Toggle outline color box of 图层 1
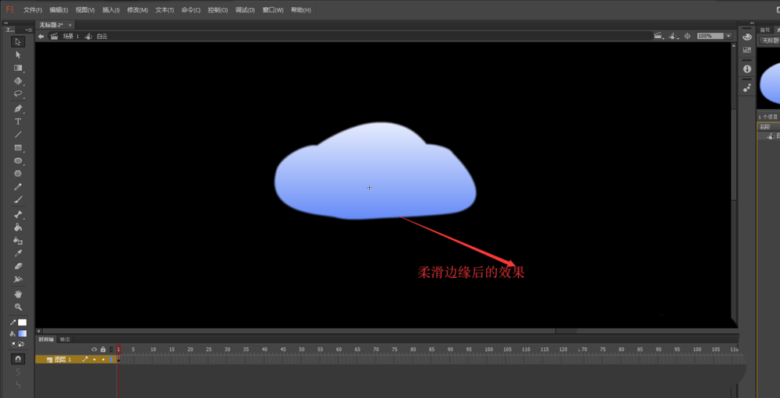 [x=112, y=359]
